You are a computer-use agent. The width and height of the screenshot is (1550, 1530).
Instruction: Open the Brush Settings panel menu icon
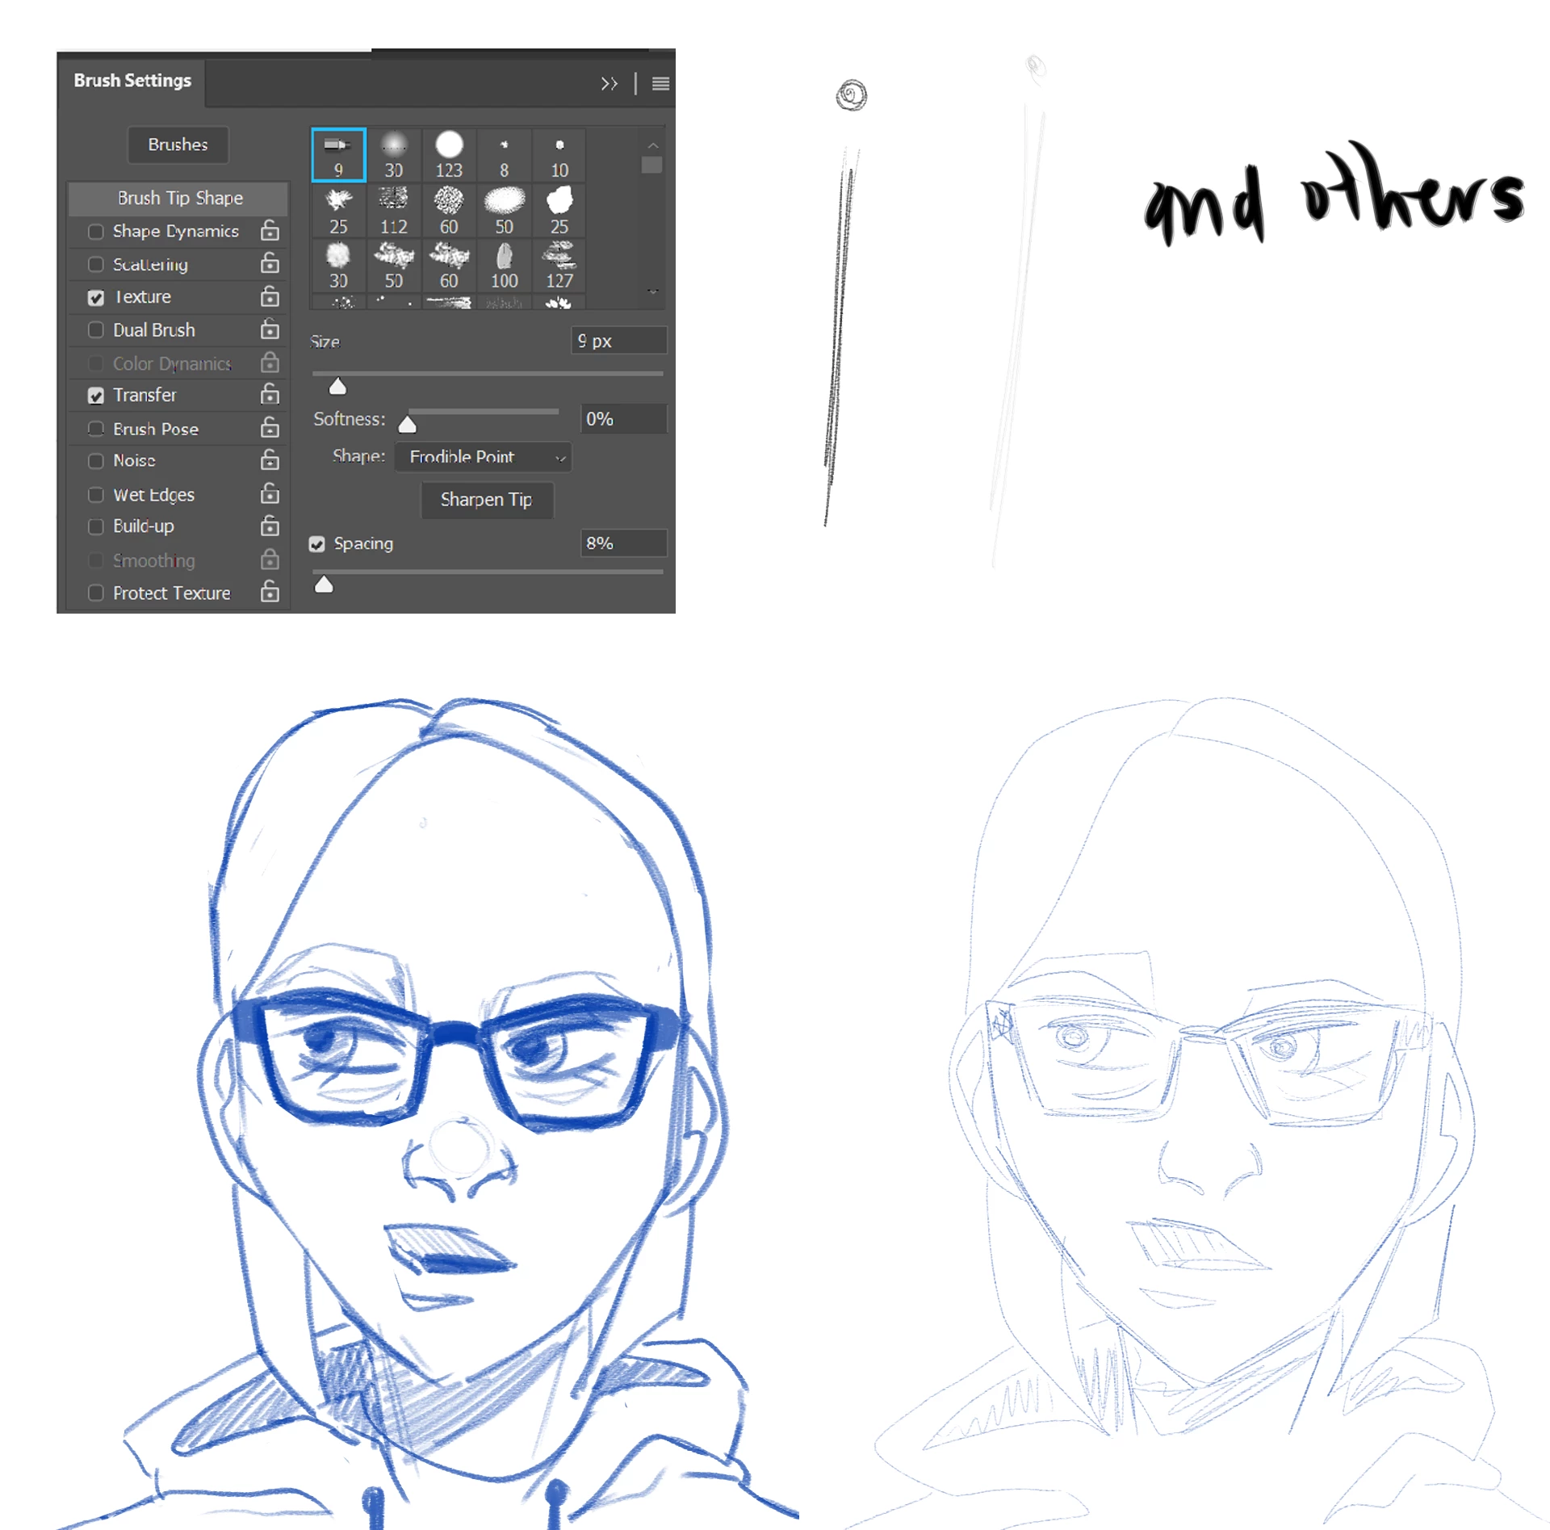pyautogui.click(x=660, y=83)
